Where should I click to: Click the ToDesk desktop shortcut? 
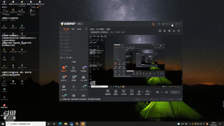(x=4, y=90)
